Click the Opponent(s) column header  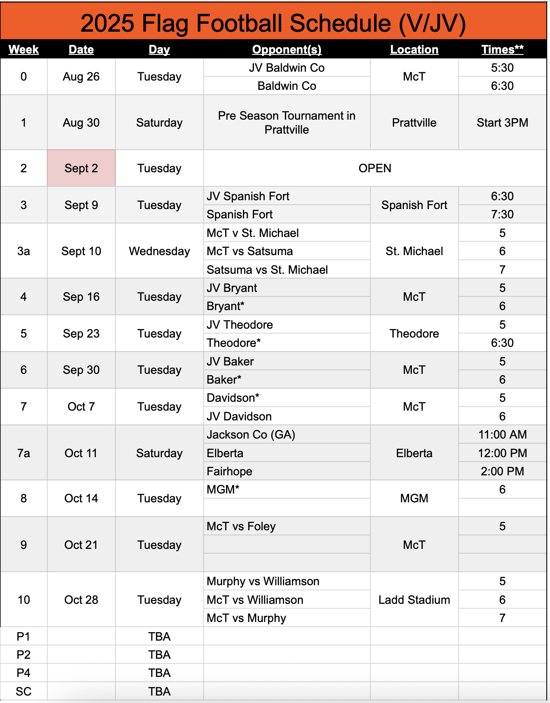tap(287, 49)
